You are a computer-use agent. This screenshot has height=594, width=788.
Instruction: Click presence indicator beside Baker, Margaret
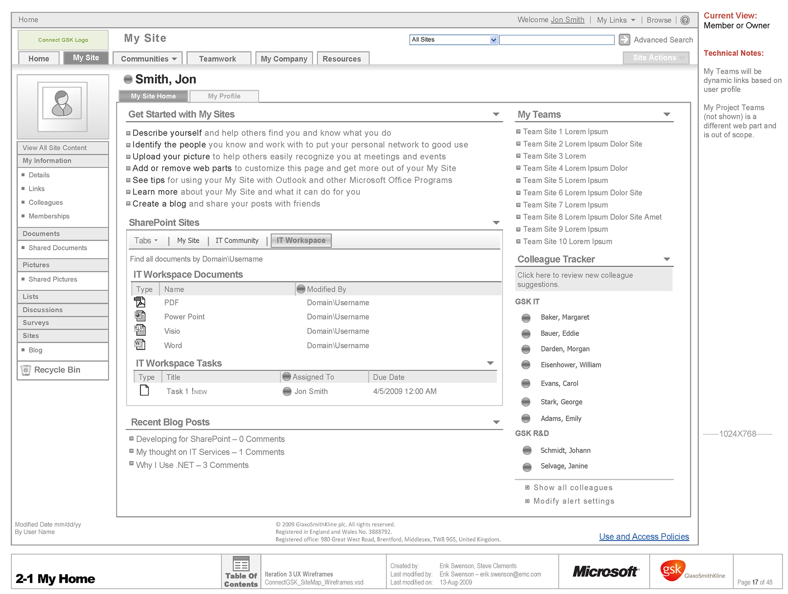(526, 318)
